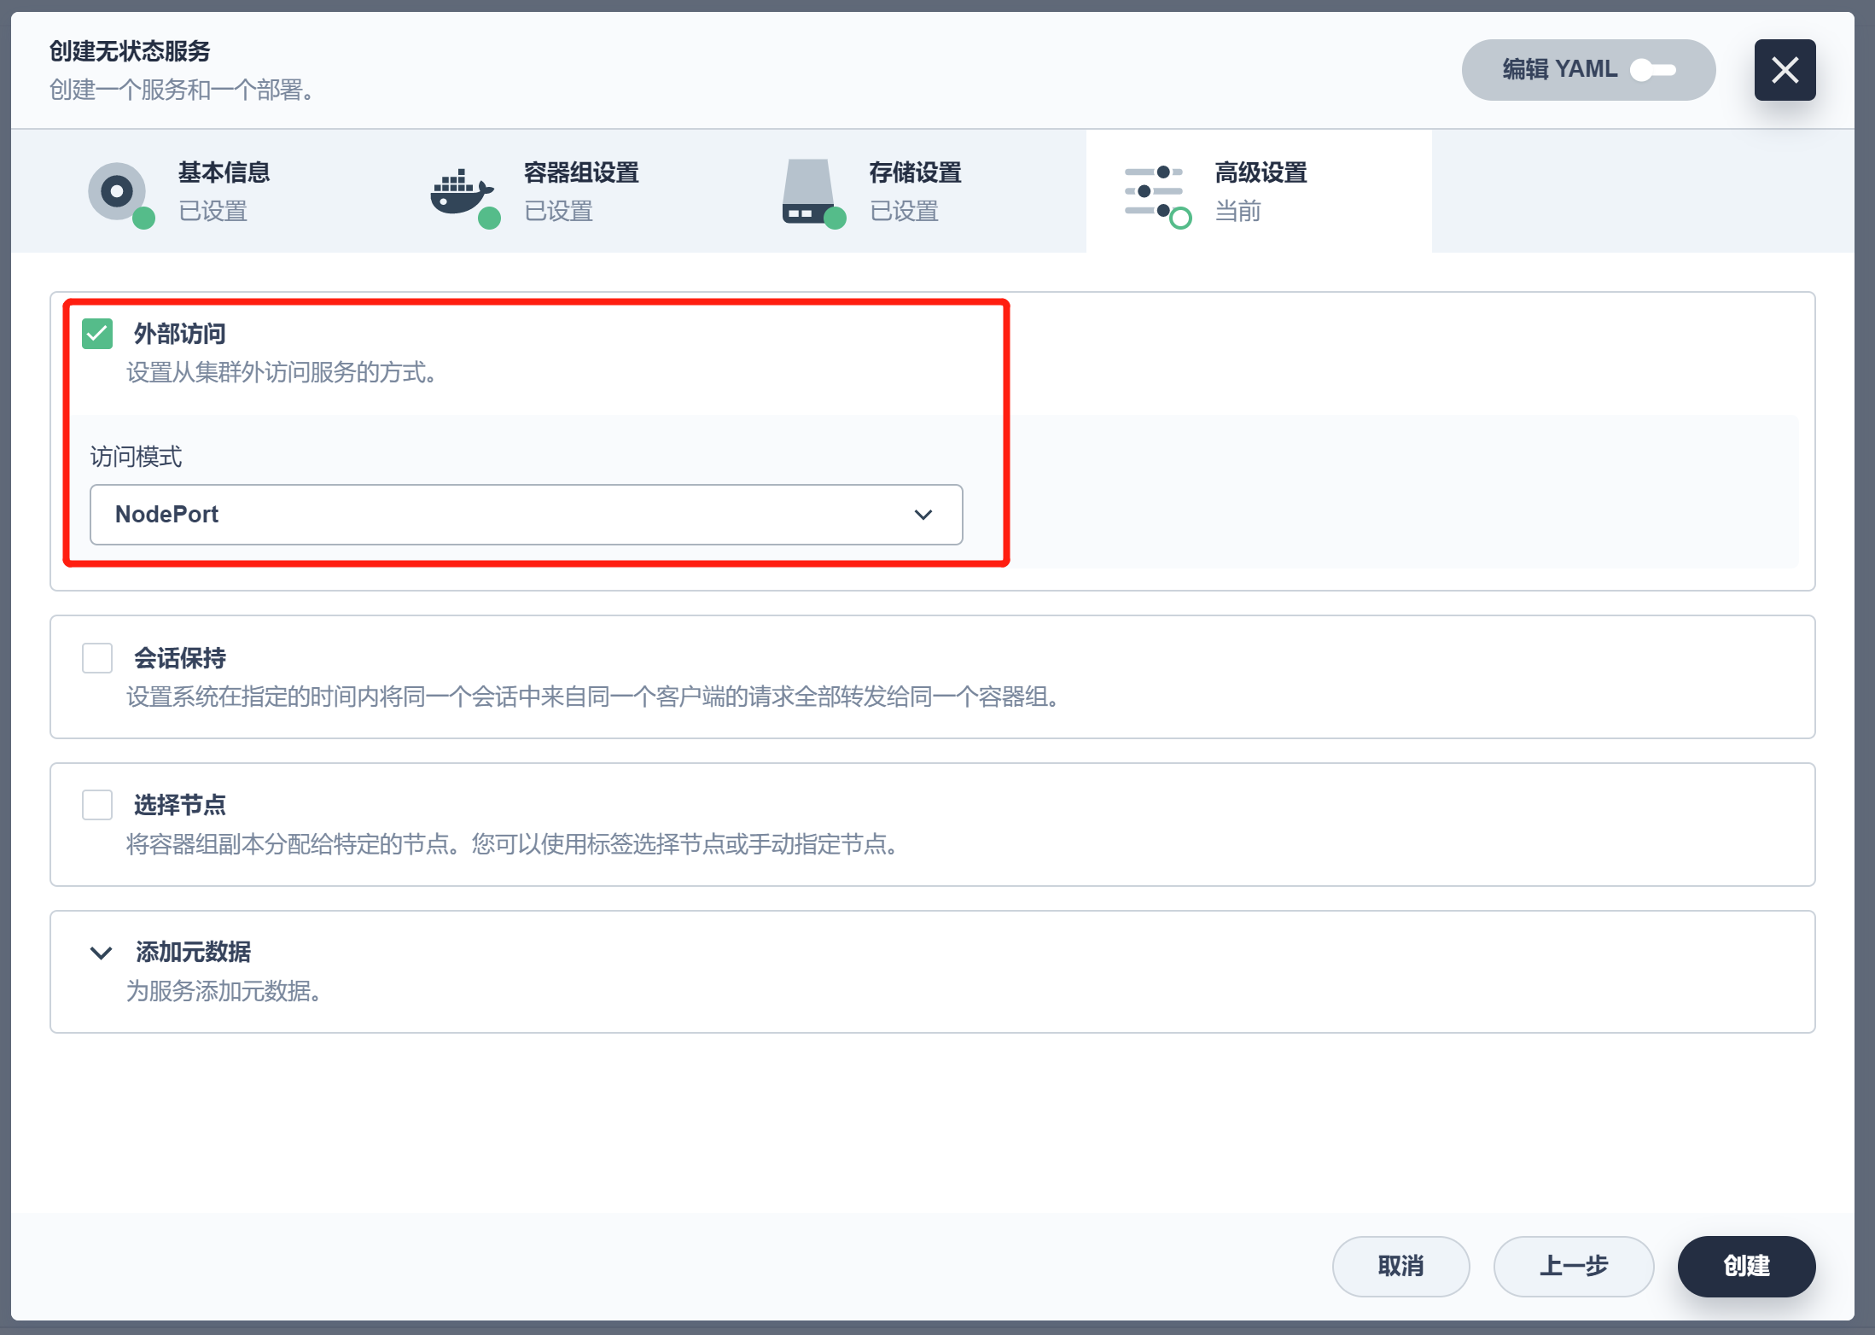Go to the 存储设置 step tab
The image size is (1875, 1335).
(x=915, y=173)
